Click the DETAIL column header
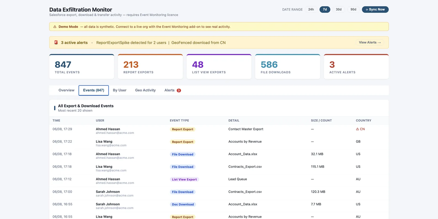Viewport: 438px width, 219px height. pos(234,120)
